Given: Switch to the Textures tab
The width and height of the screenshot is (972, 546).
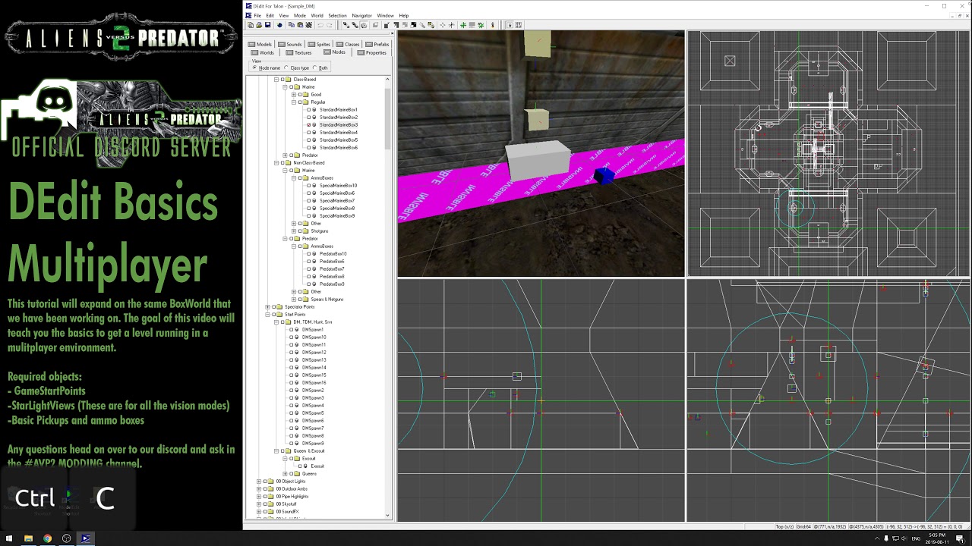Looking at the screenshot, I should coord(299,53).
